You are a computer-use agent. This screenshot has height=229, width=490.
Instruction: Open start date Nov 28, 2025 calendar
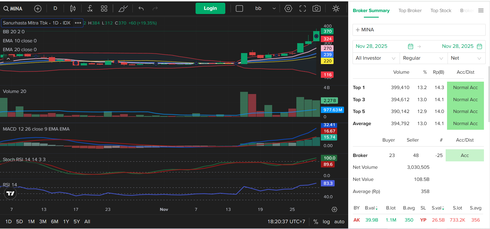[x=410, y=46]
